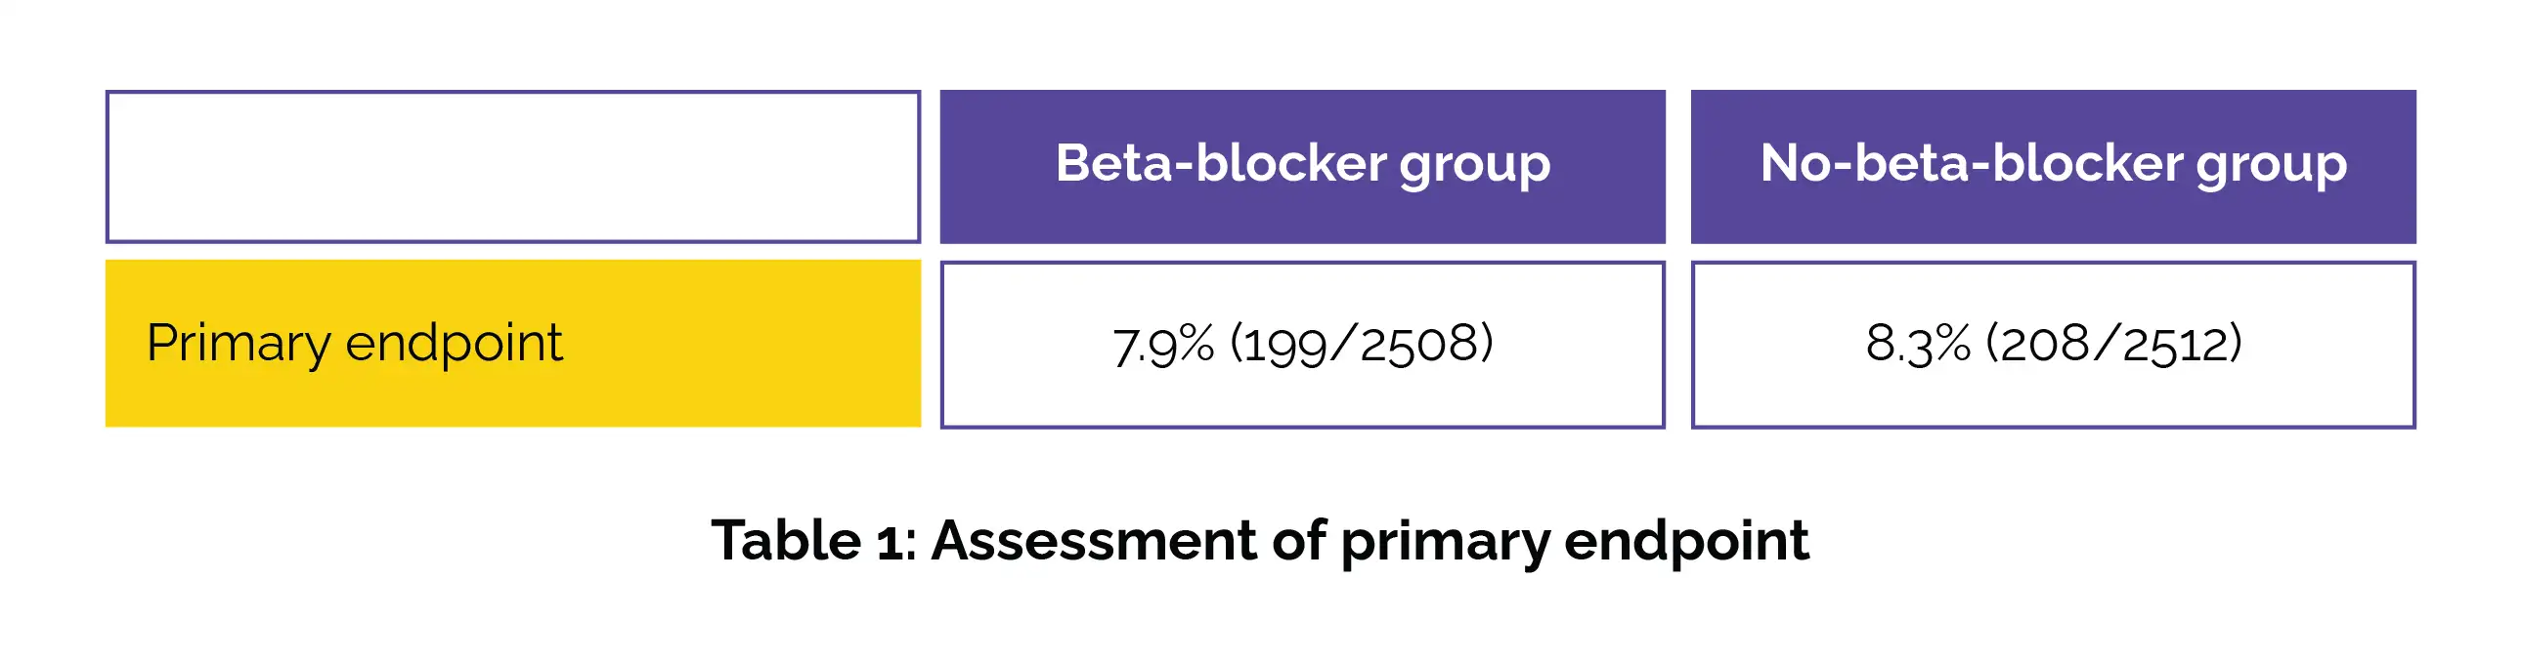Click the word "Assessment" in the caption
The height and width of the screenshot is (662, 2522).
[1094, 540]
